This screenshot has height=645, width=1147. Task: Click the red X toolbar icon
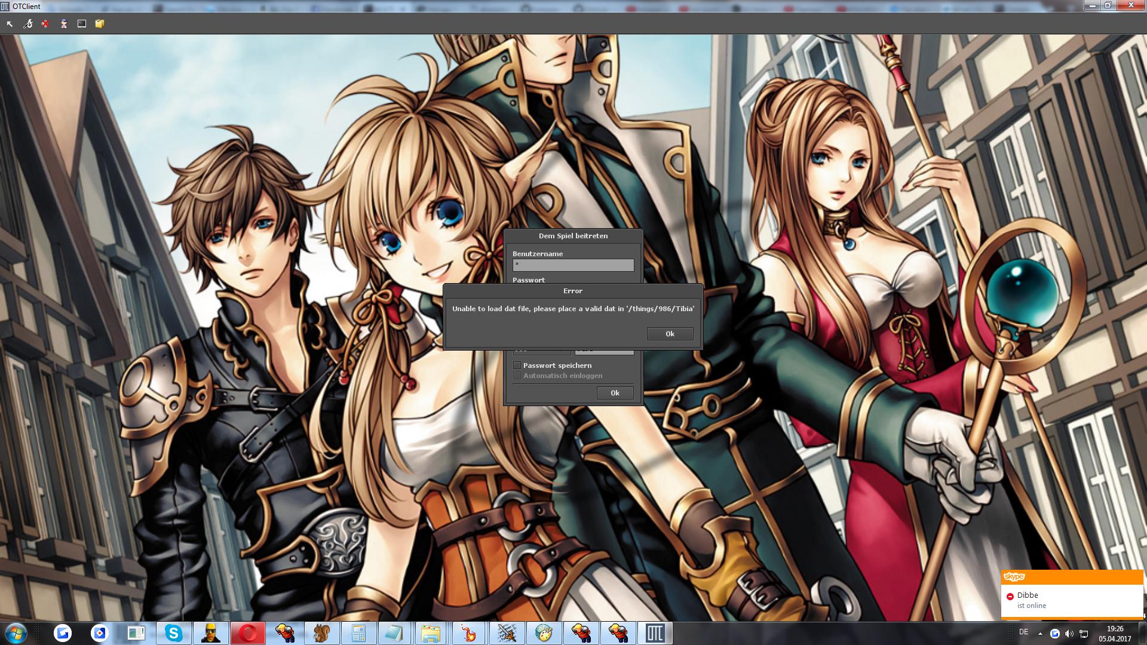point(45,24)
